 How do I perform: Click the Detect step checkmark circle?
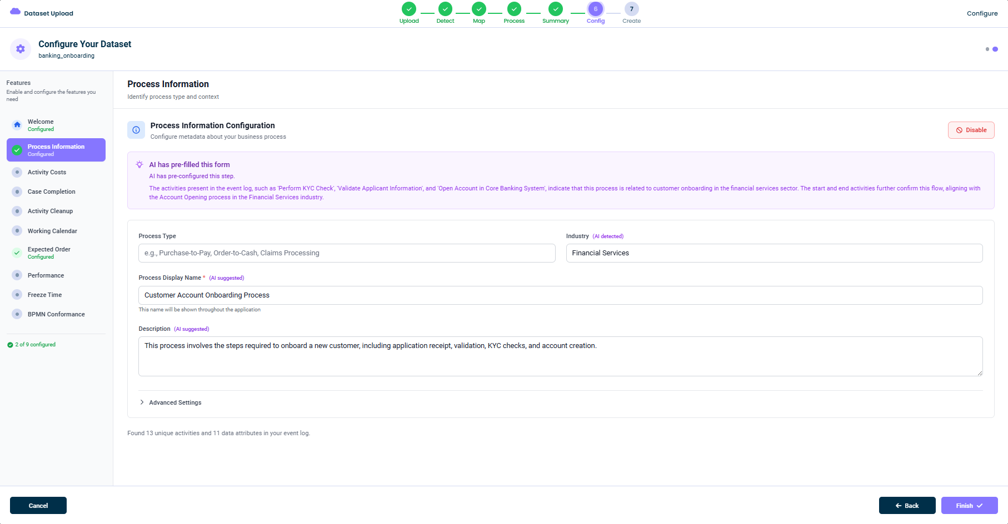click(445, 9)
